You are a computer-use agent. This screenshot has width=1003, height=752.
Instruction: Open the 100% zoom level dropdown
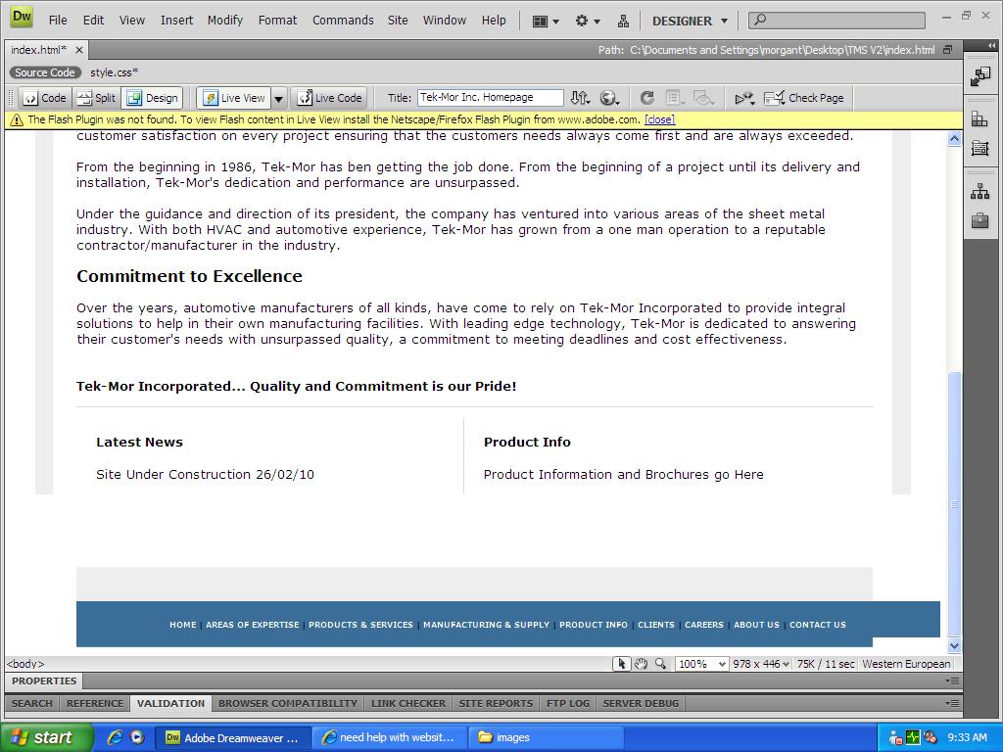701,664
